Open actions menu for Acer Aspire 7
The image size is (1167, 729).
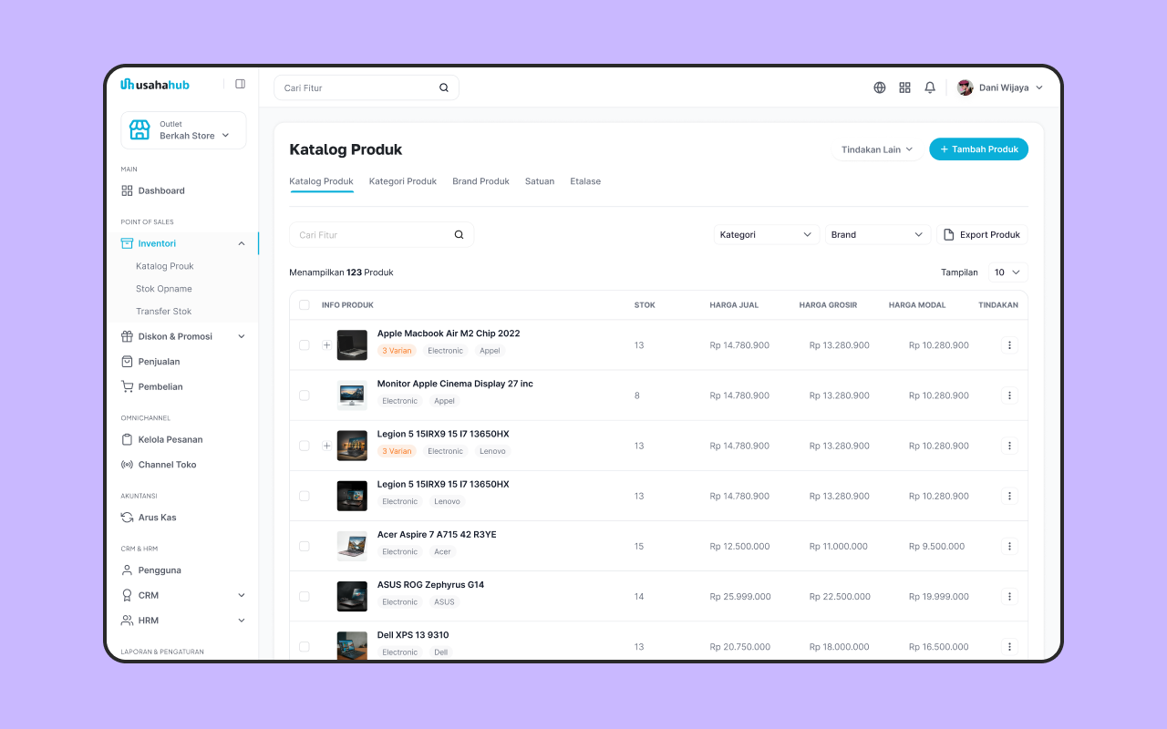point(1009,547)
